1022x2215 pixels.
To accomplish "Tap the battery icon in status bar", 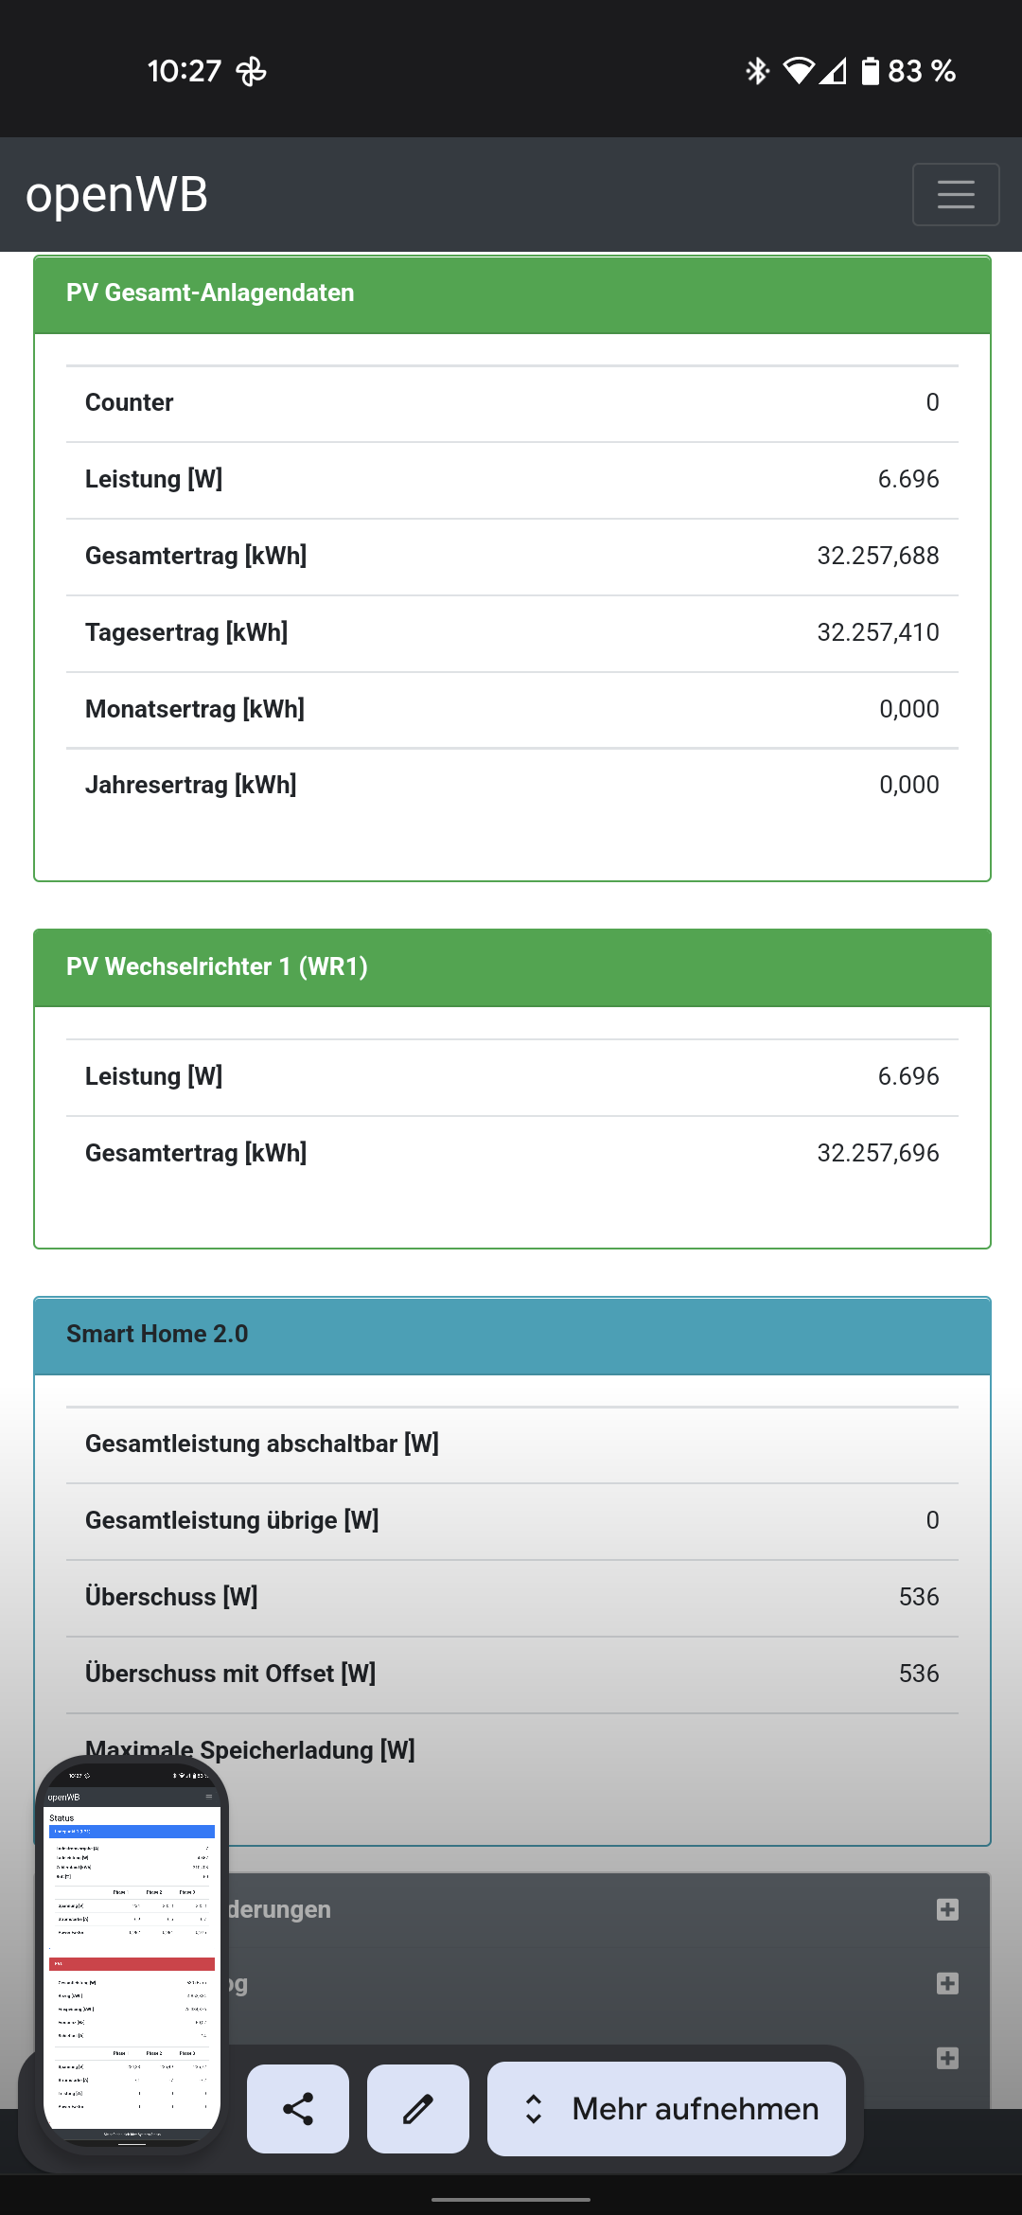I will coord(870,71).
